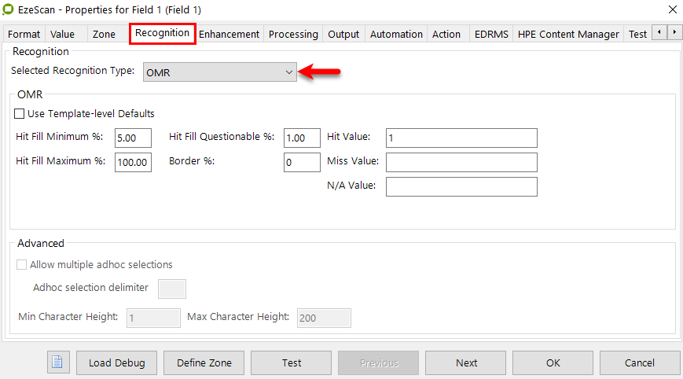The width and height of the screenshot is (683, 379).
Task: Open the Zone tab
Action: coord(104,34)
